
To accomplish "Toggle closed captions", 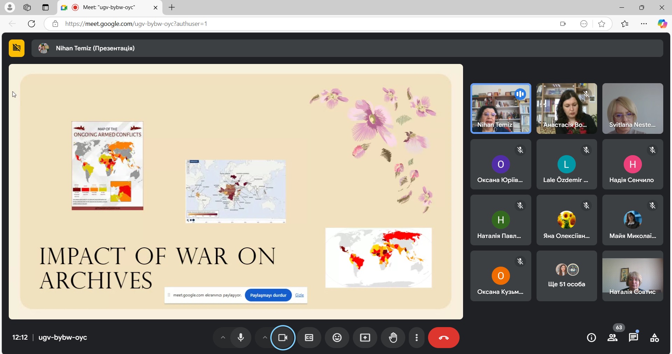I will pos(309,338).
